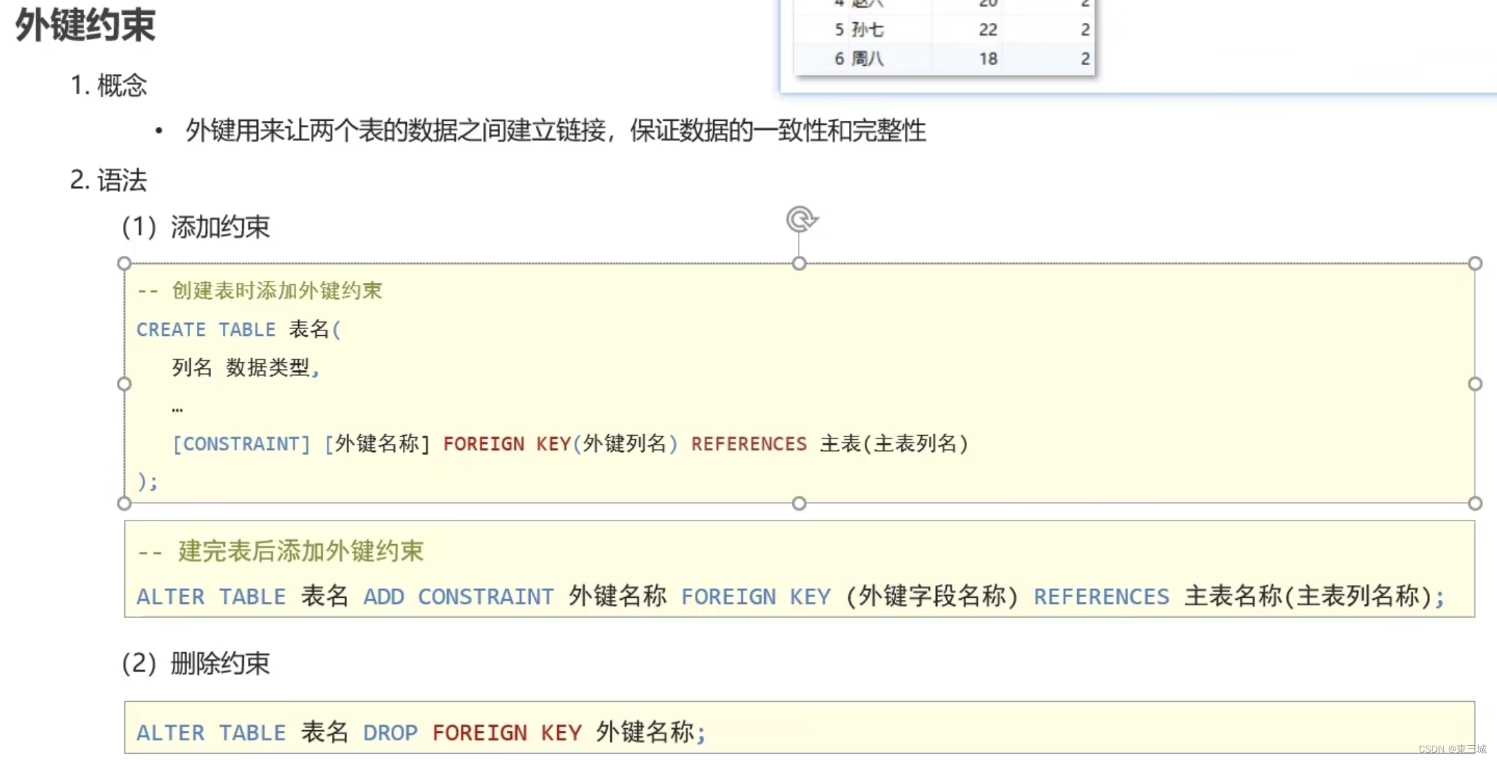The width and height of the screenshot is (1497, 760).
Task: Click 主表名称(主表列名称); text
Action: [x=1314, y=596]
